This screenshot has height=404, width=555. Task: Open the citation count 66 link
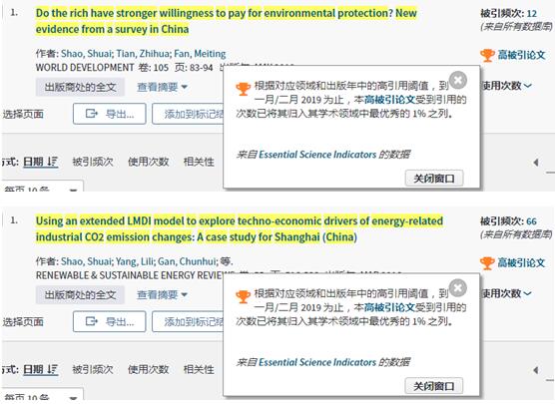pyautogui.click(x=531, y=221)
